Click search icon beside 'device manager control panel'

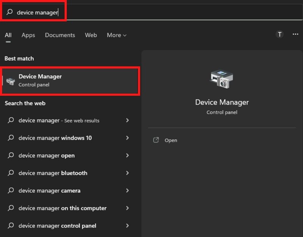click(x=11, y=225)
